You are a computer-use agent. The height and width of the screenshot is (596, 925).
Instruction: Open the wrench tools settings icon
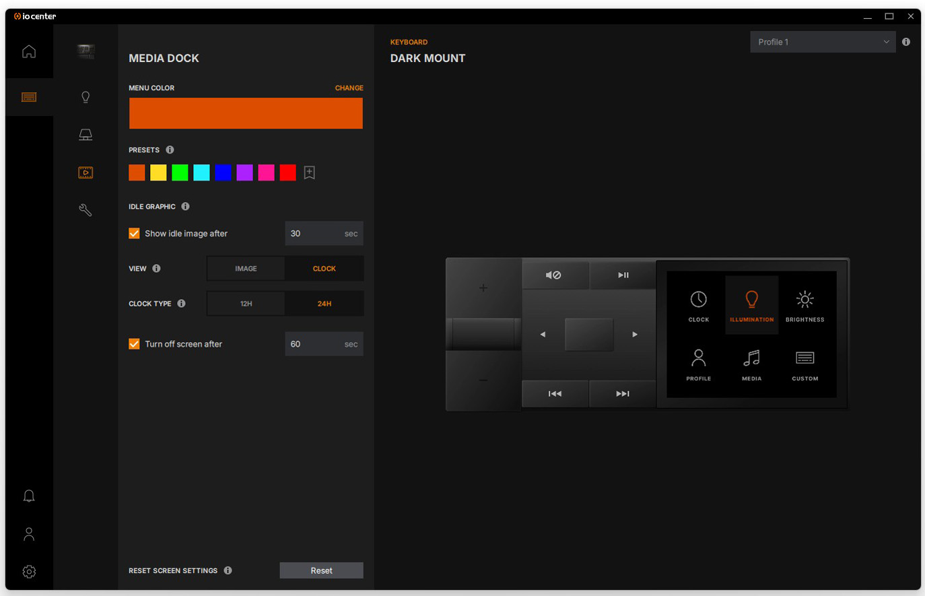coord(85,210)
